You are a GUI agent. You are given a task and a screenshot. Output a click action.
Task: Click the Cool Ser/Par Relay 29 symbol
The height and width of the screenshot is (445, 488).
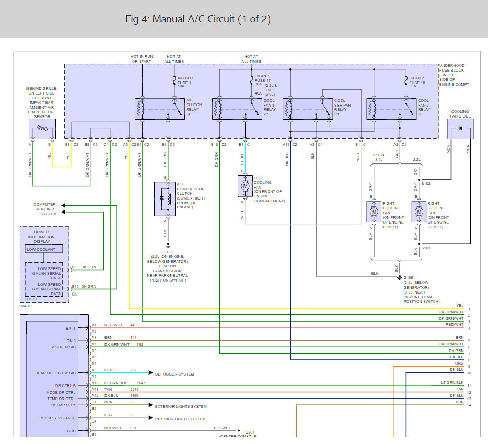pos(308,109)
